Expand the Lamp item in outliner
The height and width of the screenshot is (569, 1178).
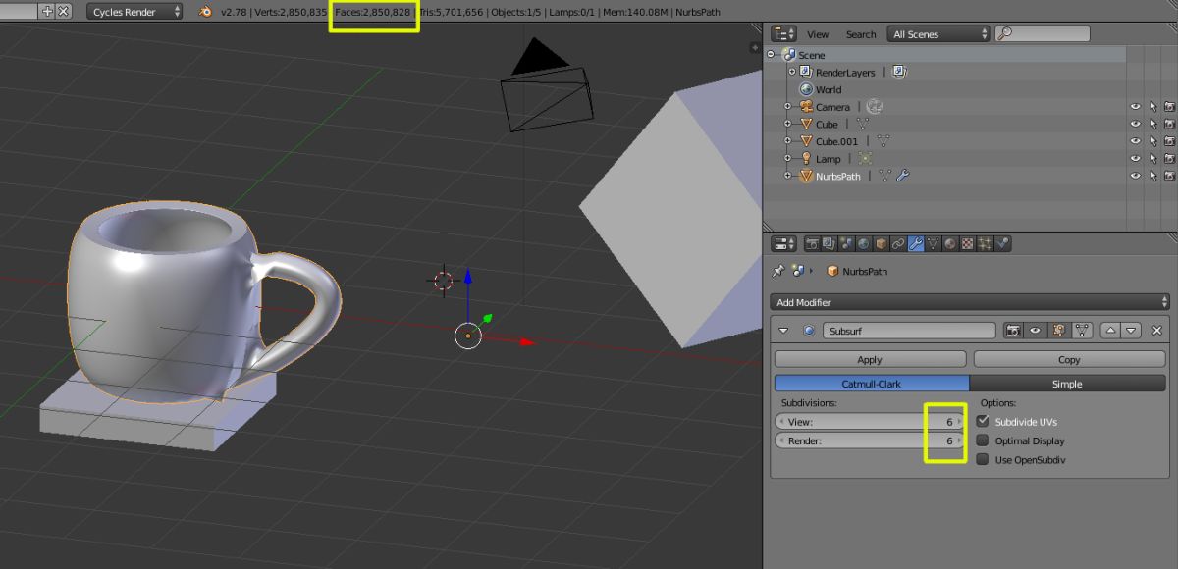point(788,158)
